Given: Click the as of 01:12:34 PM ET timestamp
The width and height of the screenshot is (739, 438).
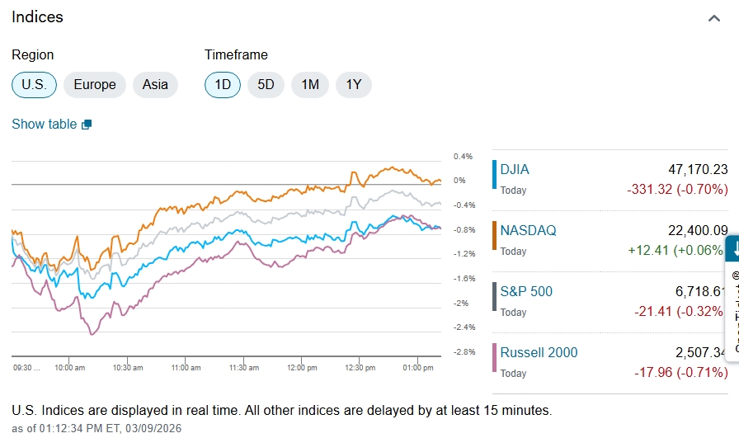Looking at the screenshot, I should click(96, 428).
